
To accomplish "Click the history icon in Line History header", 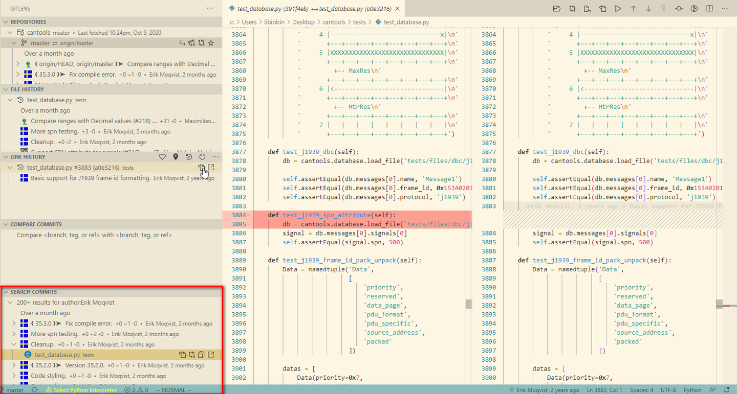I will [189, 157].
